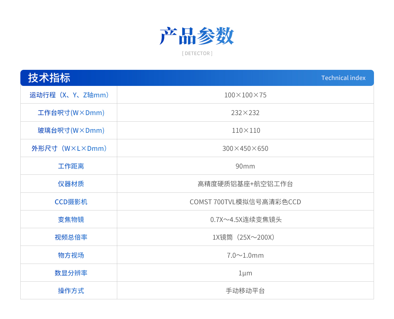Click the 100×100×75 travel value
Screen dimensions: 394x319
(x=245, y=95)
